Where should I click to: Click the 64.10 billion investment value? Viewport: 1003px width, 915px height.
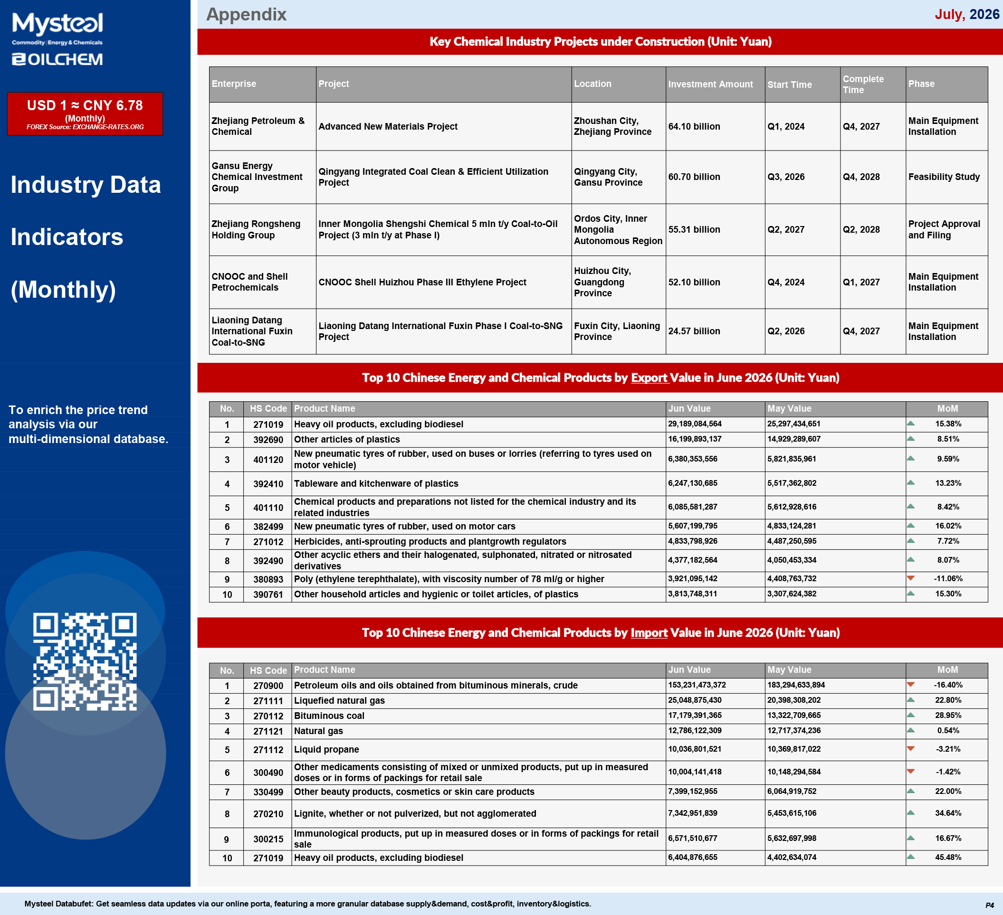tap(694, 127)
